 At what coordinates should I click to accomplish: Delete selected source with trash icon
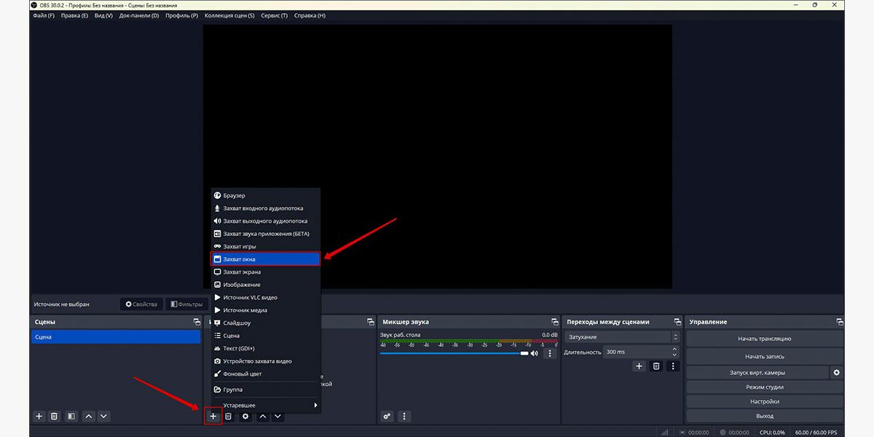(228, 416)
